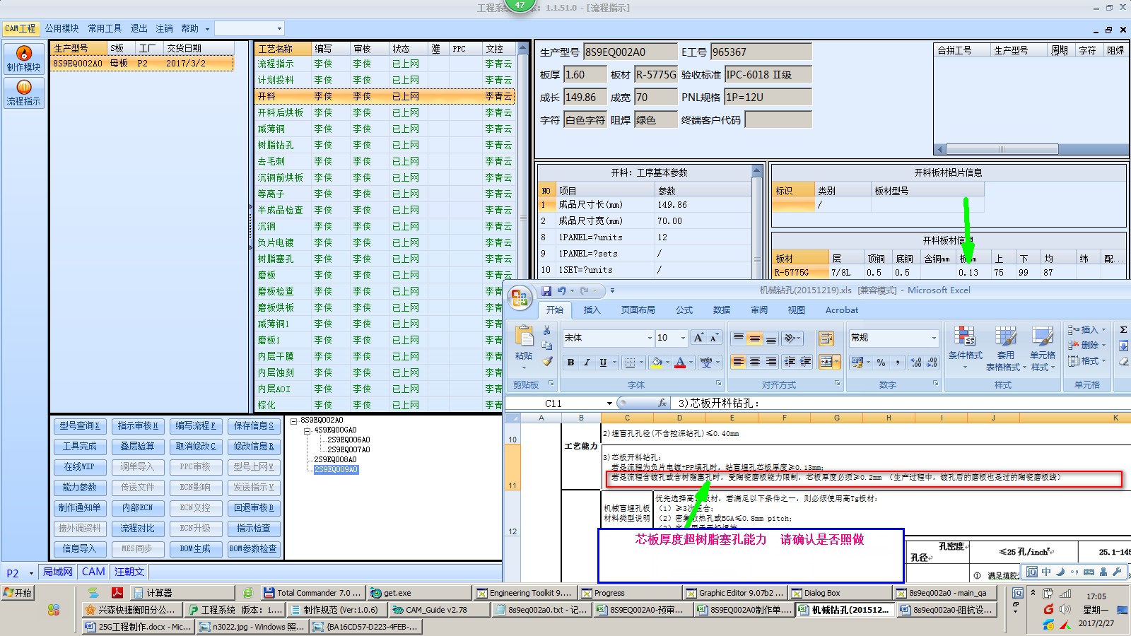Open 单元格样式 cell styles gallery
The image size is (1131, 636).
[x=1043, y=348]
